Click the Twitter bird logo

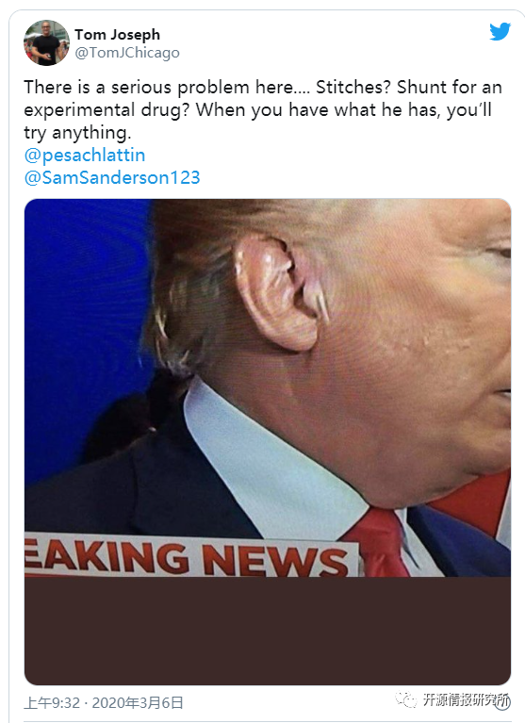(500, 32)
